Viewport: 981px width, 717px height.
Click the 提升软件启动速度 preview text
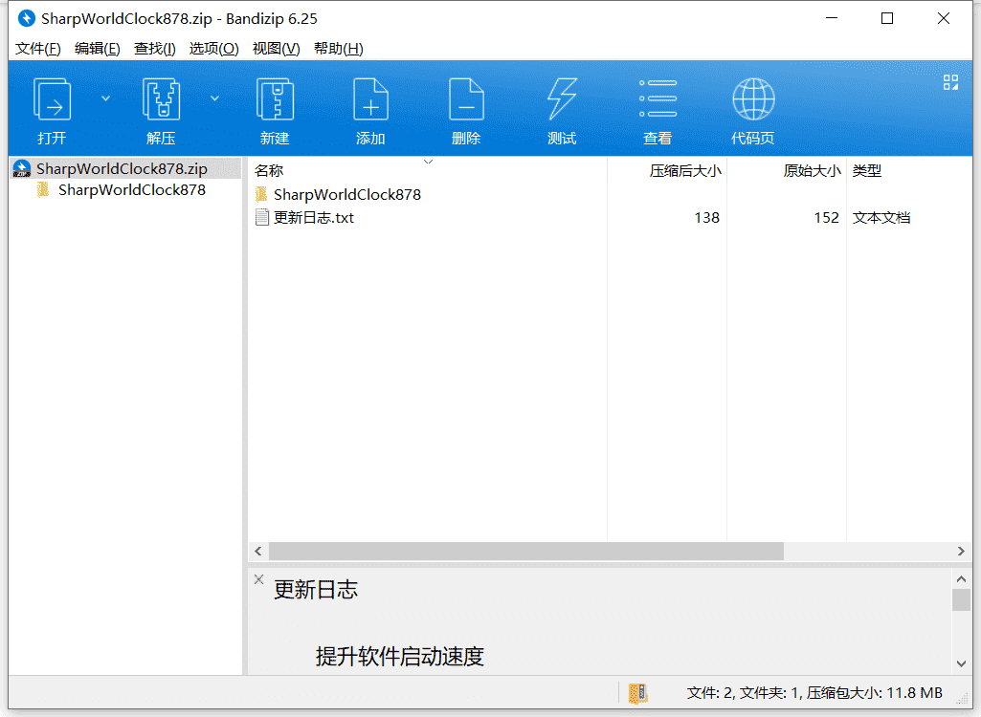pyautogui.click(x=400, y=657)
